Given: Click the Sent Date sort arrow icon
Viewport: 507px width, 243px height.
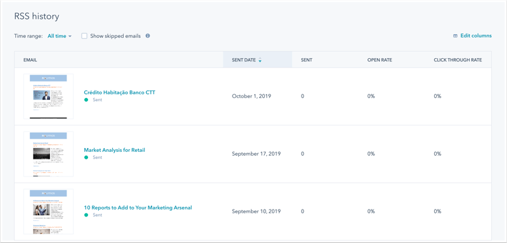Looking at the screenshot, I should pos(260,60).
